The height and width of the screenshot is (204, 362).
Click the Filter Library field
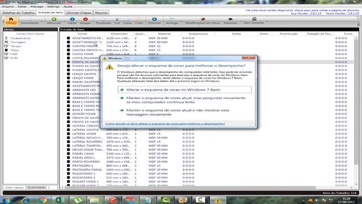15,188
